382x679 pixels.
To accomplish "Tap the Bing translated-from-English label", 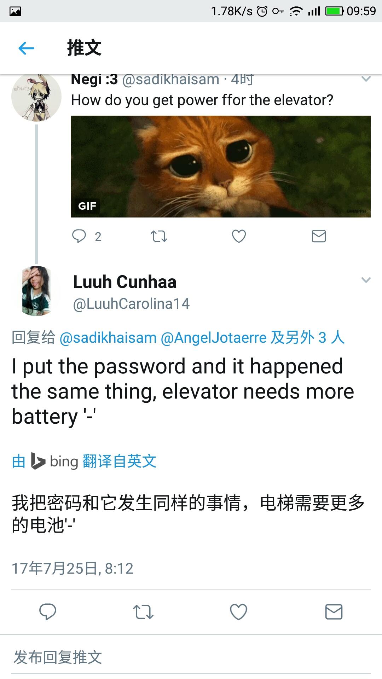I will coord(84,461).
